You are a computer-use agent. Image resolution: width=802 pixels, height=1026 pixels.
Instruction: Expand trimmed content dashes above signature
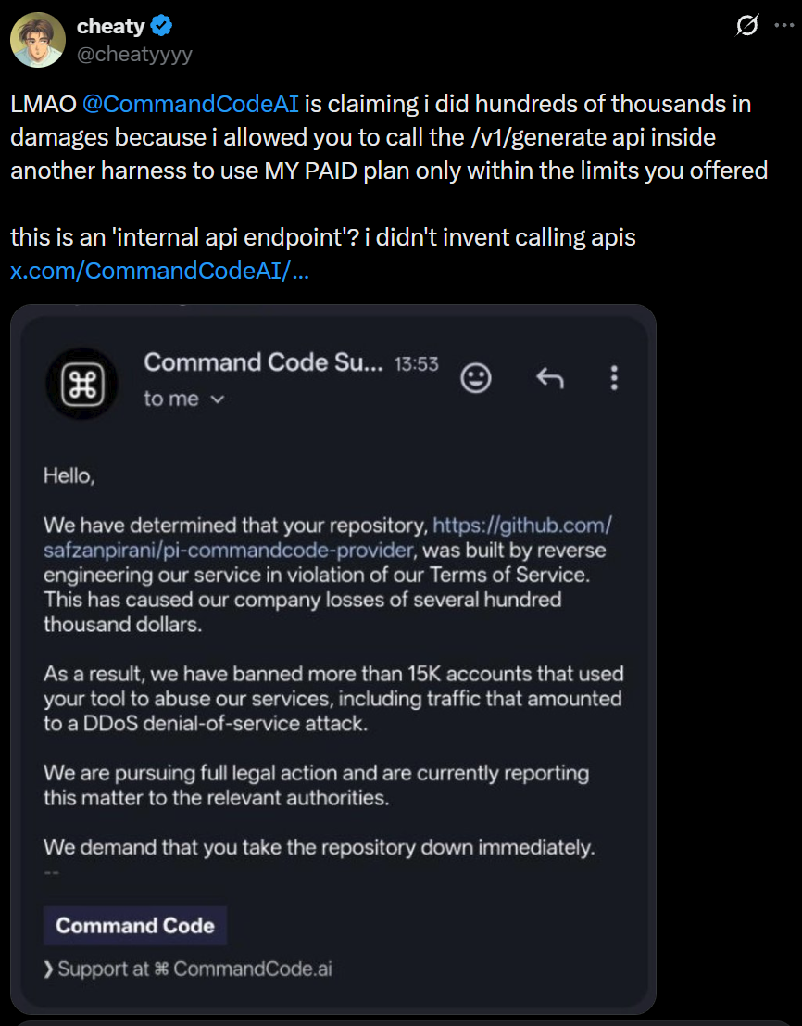[x=52, y=873]
